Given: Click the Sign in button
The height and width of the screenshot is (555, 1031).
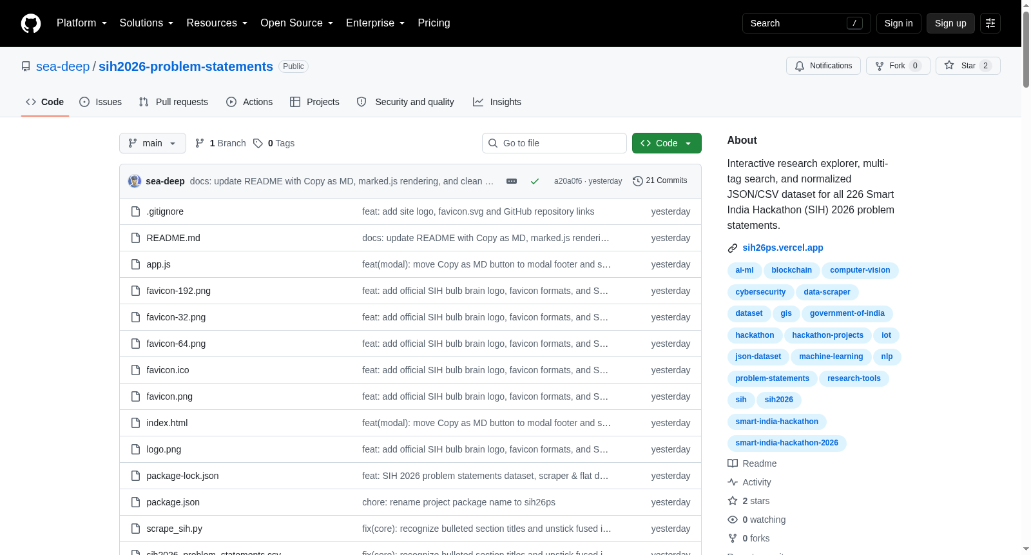Looking at the screenshot, I should [x=898, y=23].
